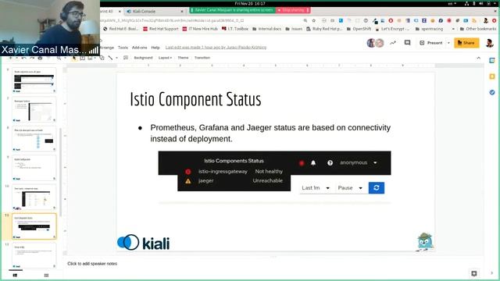Open the new slide layout dropdown arrow
The height and width of the screenshot is (281, 500).
click(16, 58)
